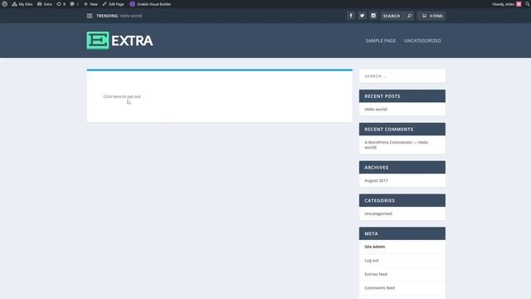Open A WordPress Commenter link

(388, 142)
